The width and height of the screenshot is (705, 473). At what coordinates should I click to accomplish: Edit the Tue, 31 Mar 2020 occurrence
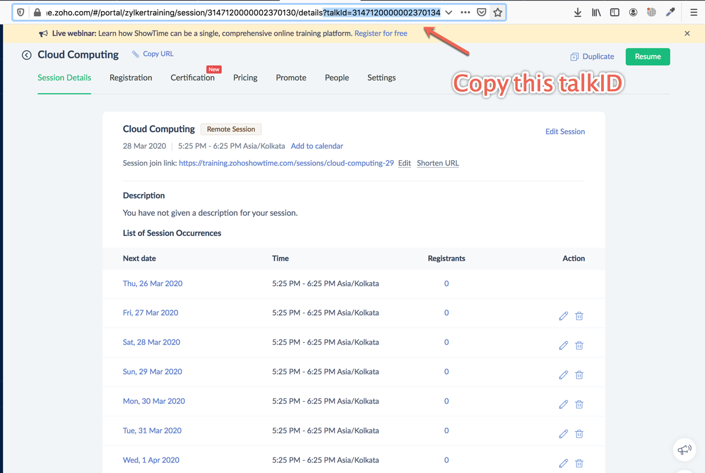click(x=563, y=434)
